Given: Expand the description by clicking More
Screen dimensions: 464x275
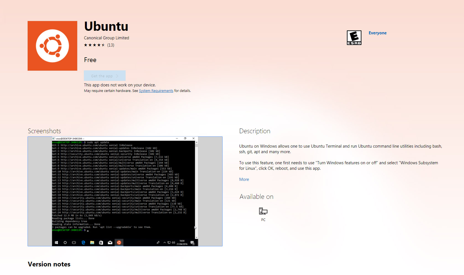Looking at the screenshot, I should [x=244, y=179].
